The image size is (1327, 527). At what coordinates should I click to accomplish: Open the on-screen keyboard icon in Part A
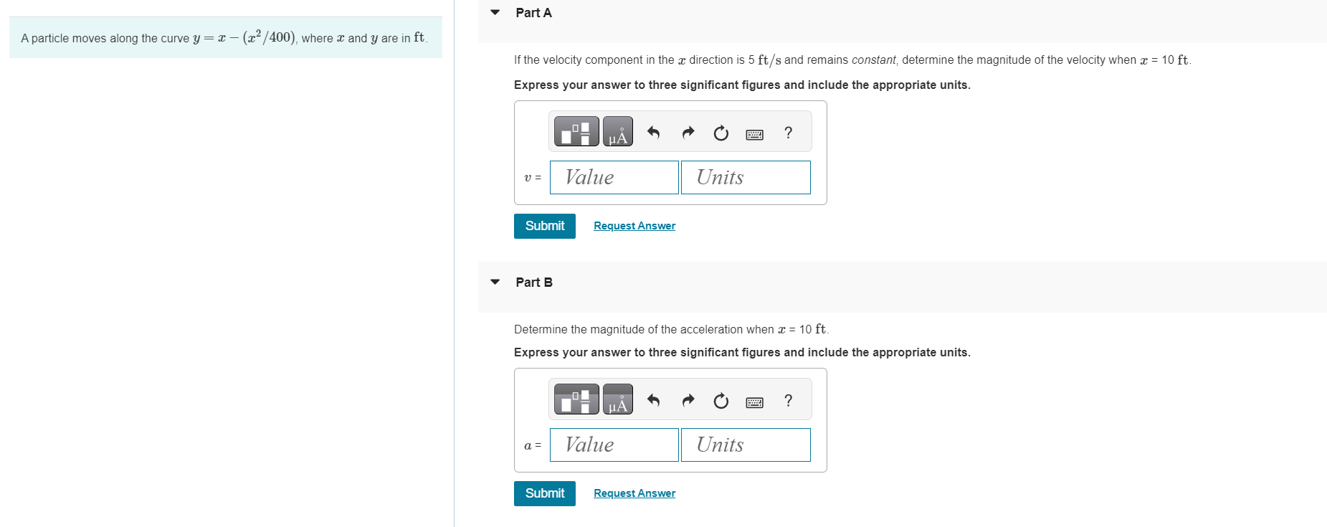point(754,133)
